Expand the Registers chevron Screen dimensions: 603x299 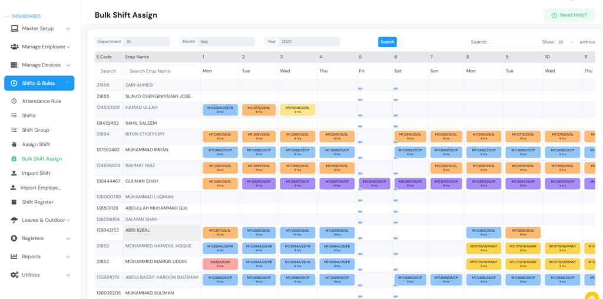coord(68,238)
